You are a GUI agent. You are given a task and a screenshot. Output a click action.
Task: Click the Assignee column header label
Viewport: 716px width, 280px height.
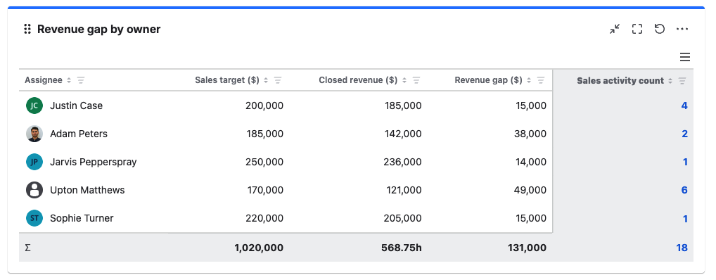pyautogui.click(x=44, y=80)
